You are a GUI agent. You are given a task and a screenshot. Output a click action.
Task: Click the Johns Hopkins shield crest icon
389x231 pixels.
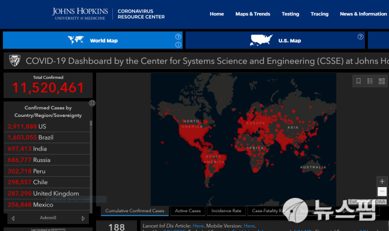pyautogui.click(x=15, y=60)
